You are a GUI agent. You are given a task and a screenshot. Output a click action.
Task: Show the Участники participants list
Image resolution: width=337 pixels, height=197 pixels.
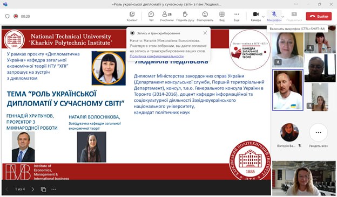click(166, 16)
